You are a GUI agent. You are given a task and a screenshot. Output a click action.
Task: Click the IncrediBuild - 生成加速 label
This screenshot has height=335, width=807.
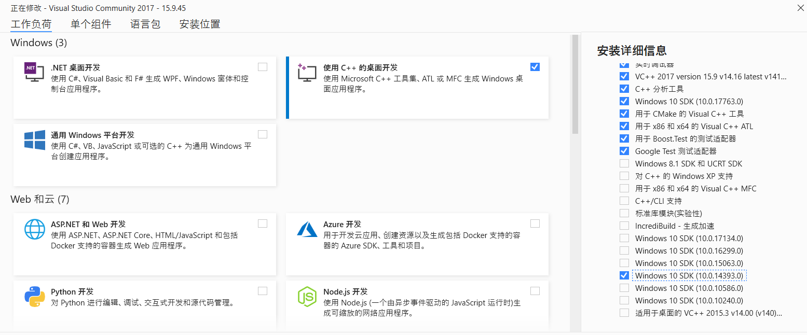coord(675,226)
